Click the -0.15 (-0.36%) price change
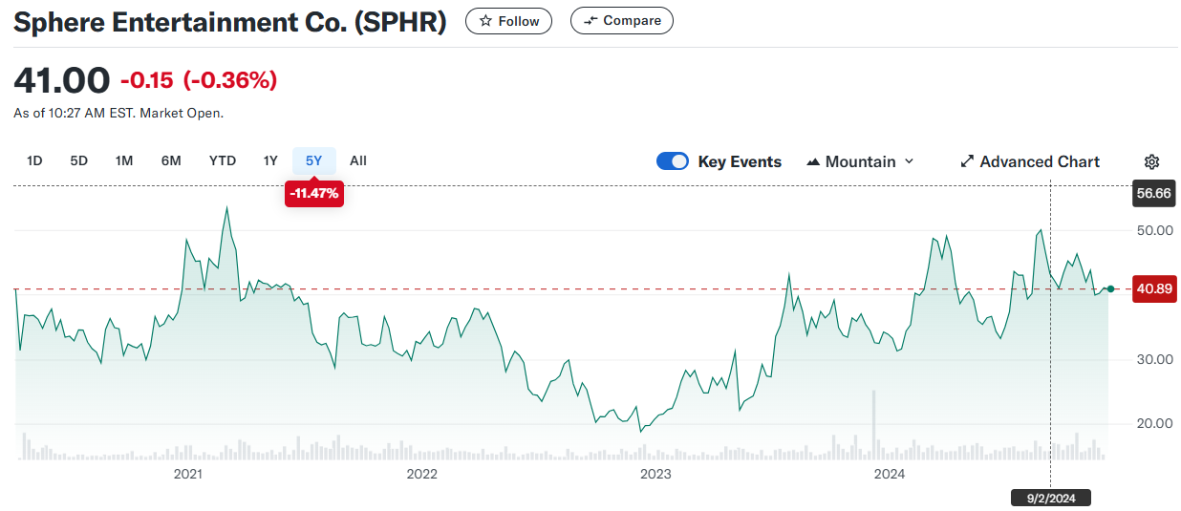 (199, 80)
